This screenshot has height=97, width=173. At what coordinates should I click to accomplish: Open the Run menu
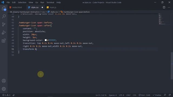42,2
